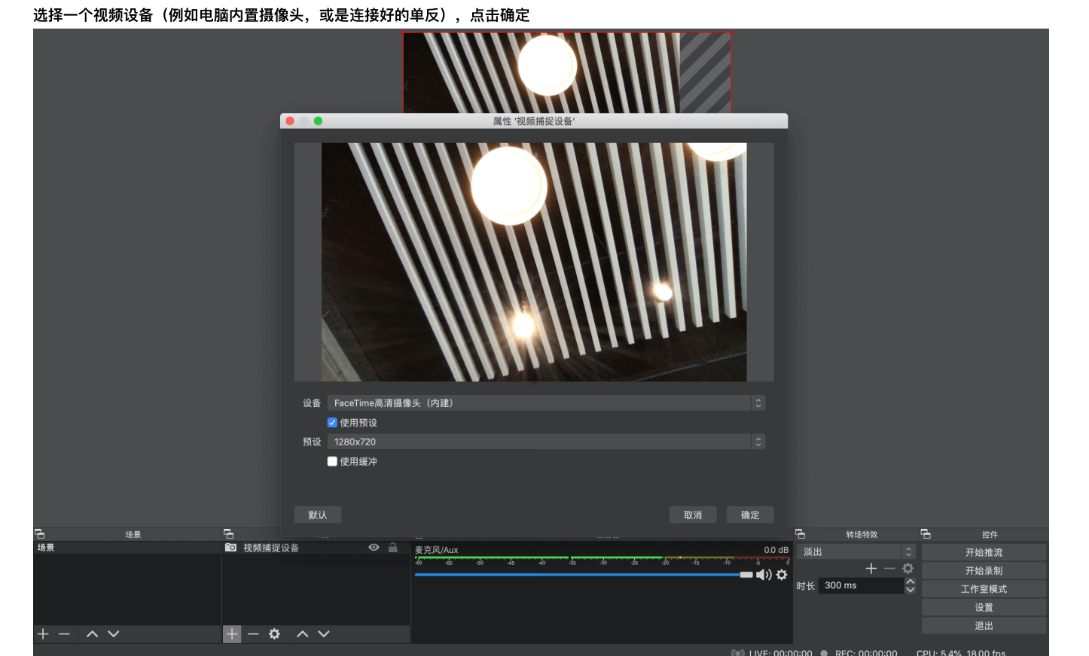This screenshot has height=656, width=1089.
Task: Click the LIVE: 00:00:00 status
Action: 780,653
